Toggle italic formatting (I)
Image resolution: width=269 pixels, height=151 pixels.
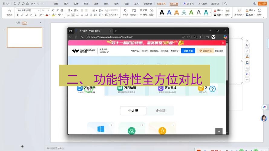[x=22, y=15]
